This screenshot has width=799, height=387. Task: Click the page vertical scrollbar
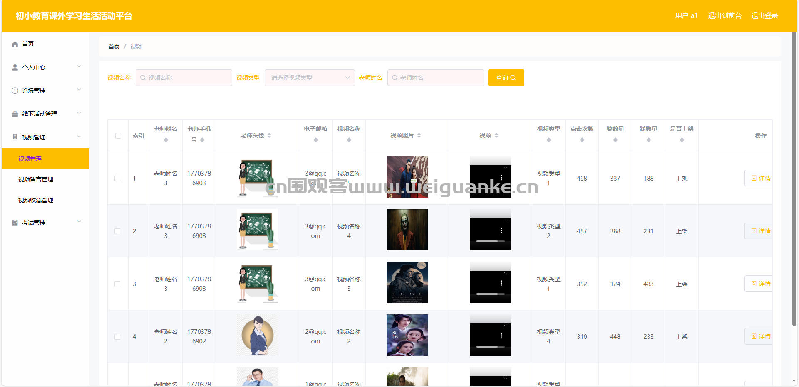794,179
